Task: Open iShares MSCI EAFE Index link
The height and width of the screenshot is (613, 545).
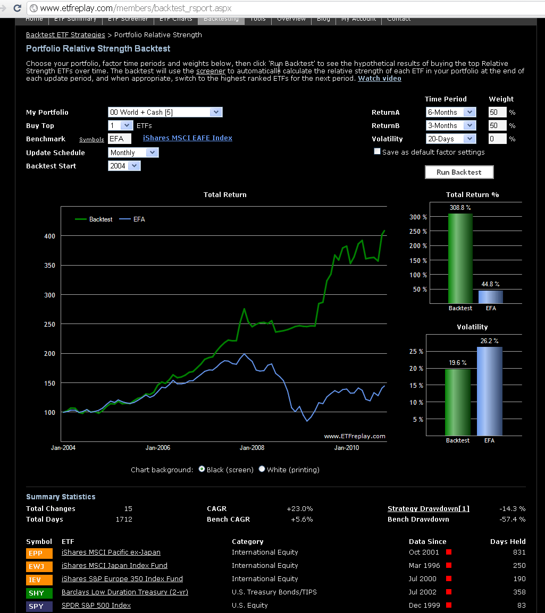Action: [187, 138]
